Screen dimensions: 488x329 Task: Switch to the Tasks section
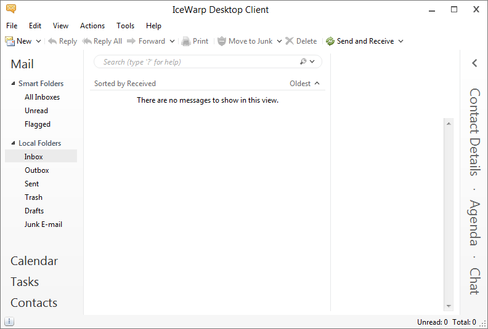[x=25, y=282]
